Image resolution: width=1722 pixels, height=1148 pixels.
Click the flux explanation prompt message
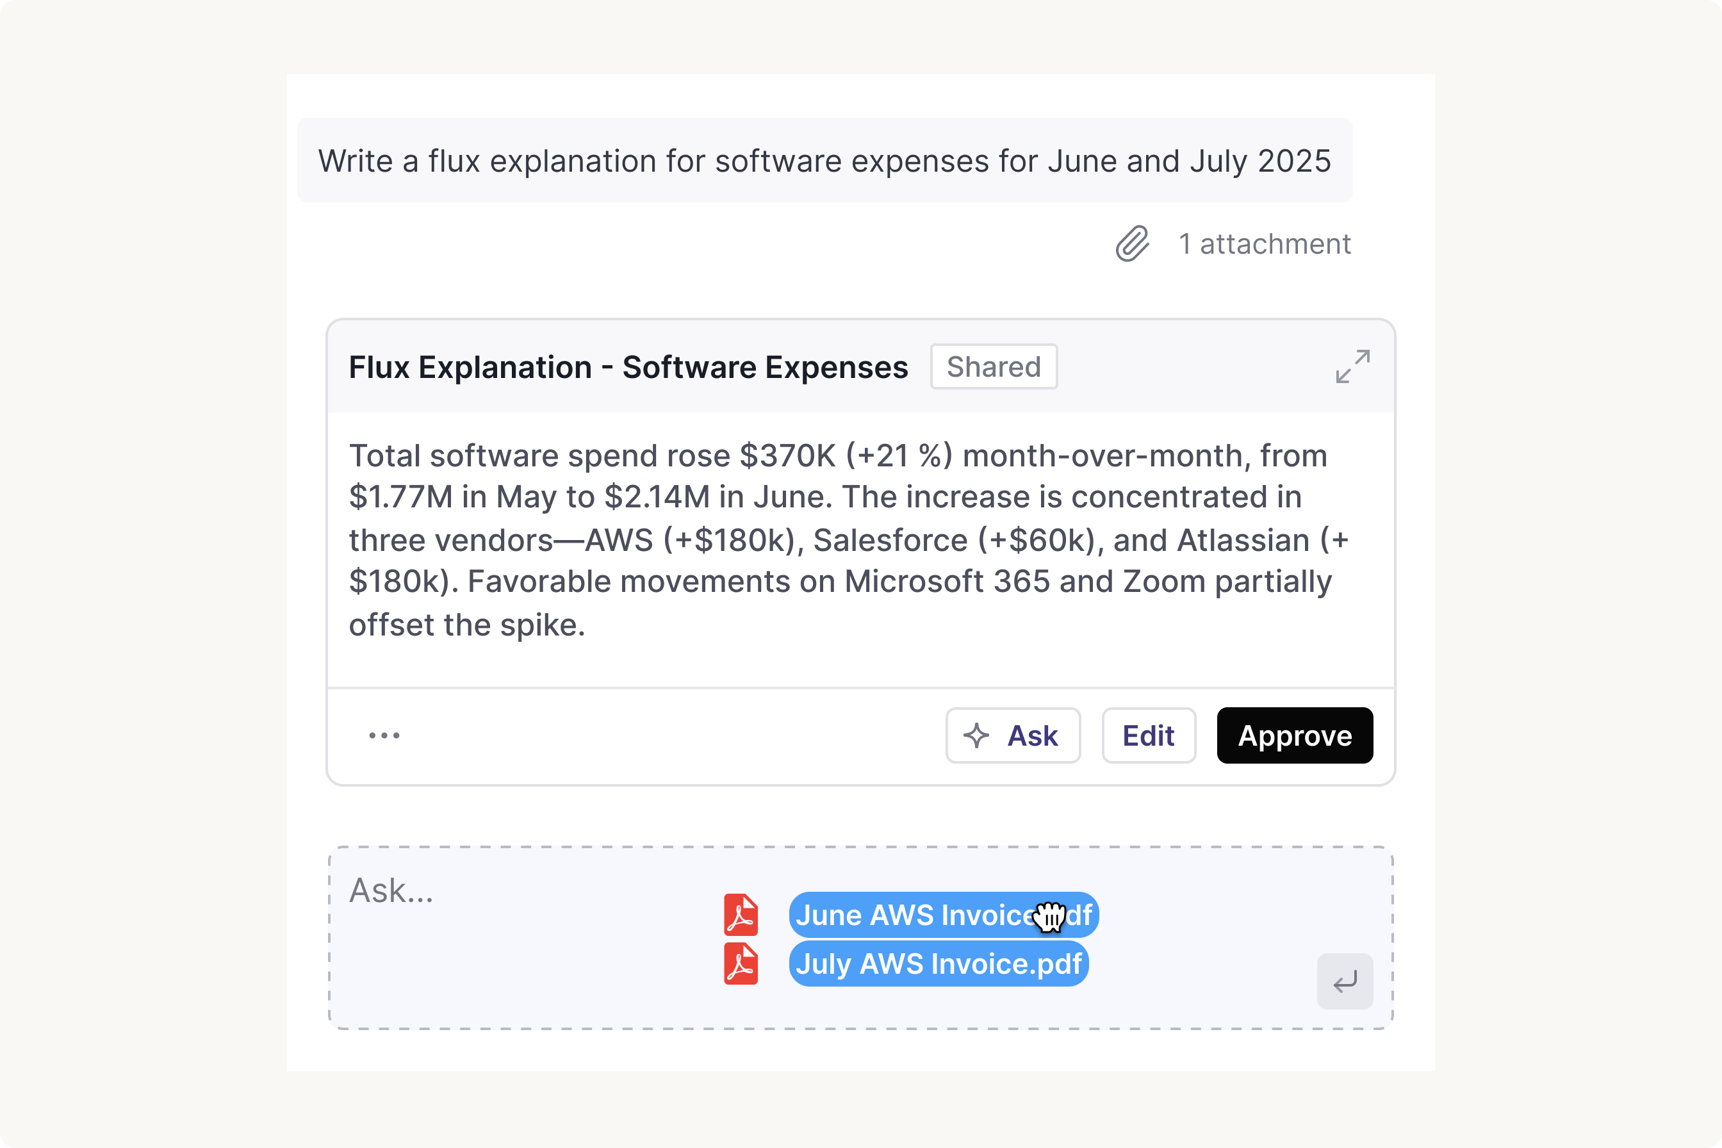824,160
